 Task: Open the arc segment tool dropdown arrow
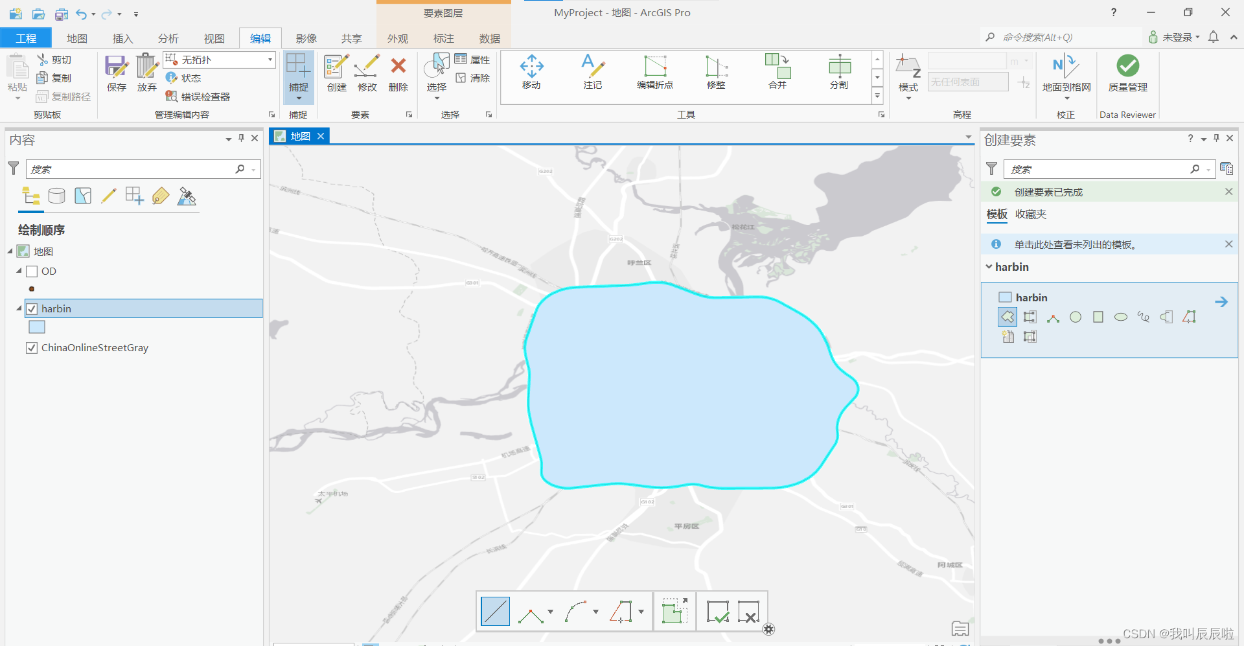pos(596,612)
